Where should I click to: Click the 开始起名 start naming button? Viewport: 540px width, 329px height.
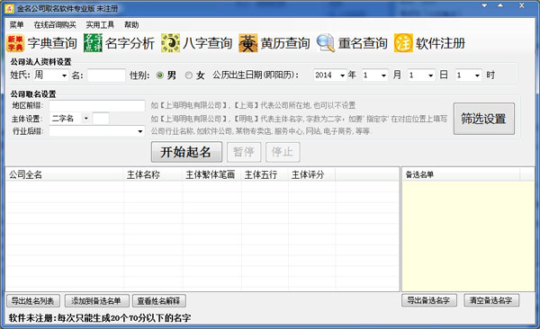tap(186, 152)
